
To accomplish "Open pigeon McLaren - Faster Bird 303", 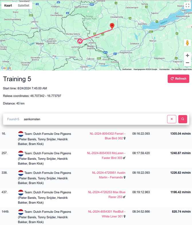I will click(x=106, y=156).
